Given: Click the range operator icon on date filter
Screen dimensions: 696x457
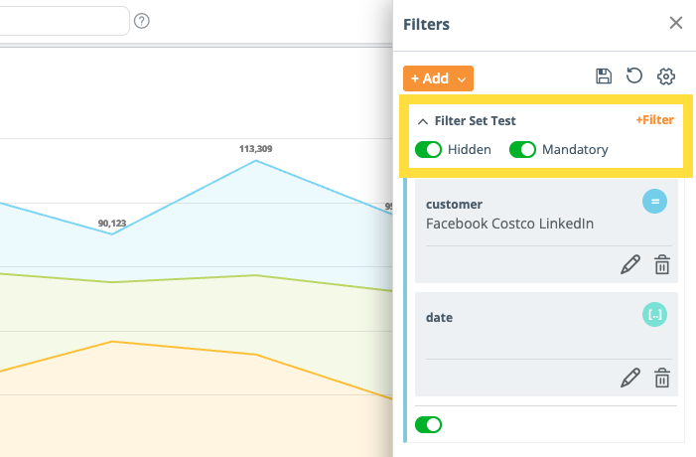Looking at the screenshot, I should tap(654, 315).
